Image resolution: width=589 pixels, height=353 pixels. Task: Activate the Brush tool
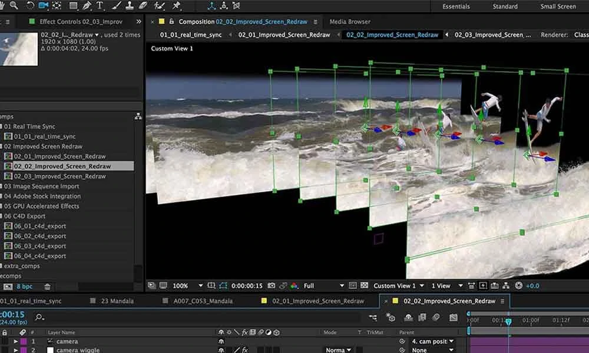tap(115, 6)
